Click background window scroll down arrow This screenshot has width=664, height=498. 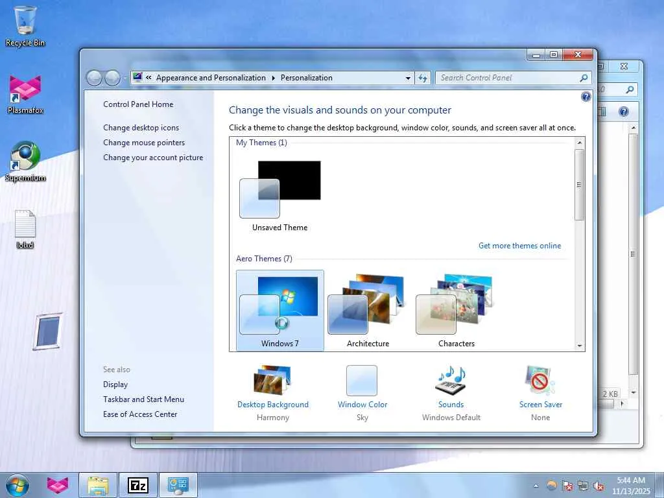633,392
